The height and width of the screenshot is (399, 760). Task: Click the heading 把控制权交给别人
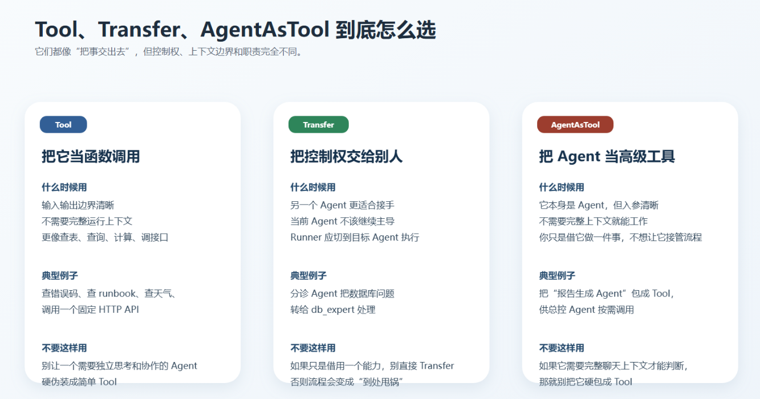click(347, 157)
